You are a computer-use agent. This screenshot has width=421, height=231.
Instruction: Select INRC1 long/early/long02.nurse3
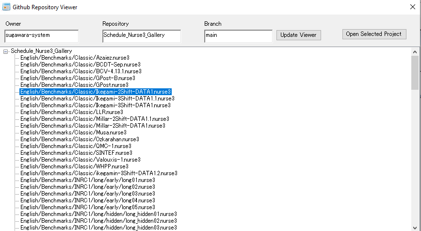[x=88, y=187]
